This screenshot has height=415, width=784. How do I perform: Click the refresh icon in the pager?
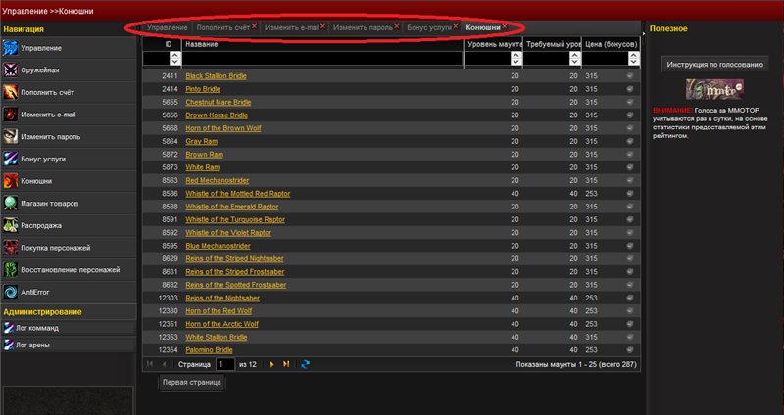click(306, 364)
